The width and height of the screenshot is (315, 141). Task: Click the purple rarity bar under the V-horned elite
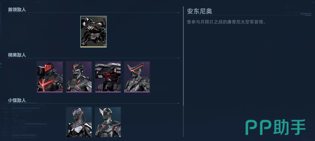(x=137, y=92)
